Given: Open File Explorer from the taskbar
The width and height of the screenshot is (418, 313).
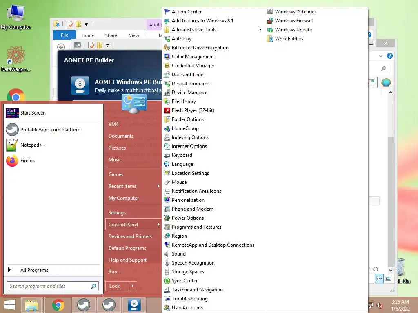Looking at the screenshot, I should pos(31,305).
